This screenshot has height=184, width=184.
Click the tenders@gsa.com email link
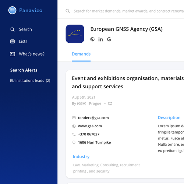93,118
